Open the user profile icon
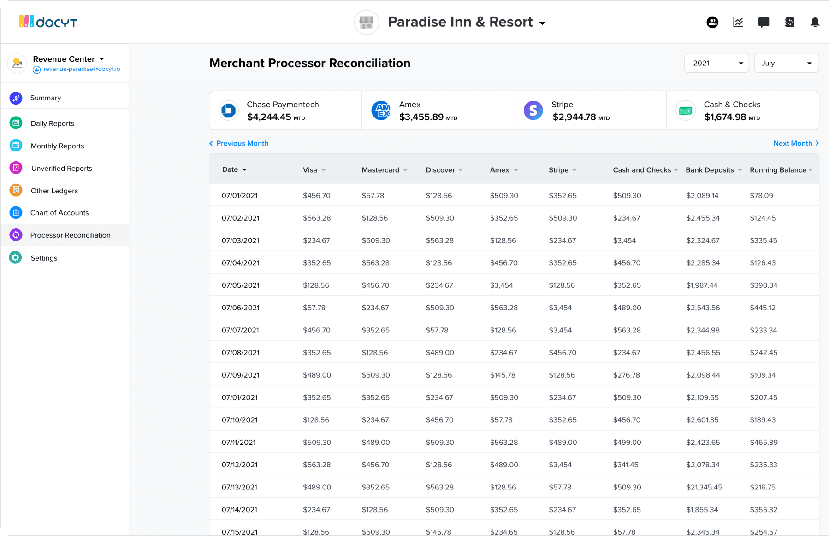 [x=712, y=22]
